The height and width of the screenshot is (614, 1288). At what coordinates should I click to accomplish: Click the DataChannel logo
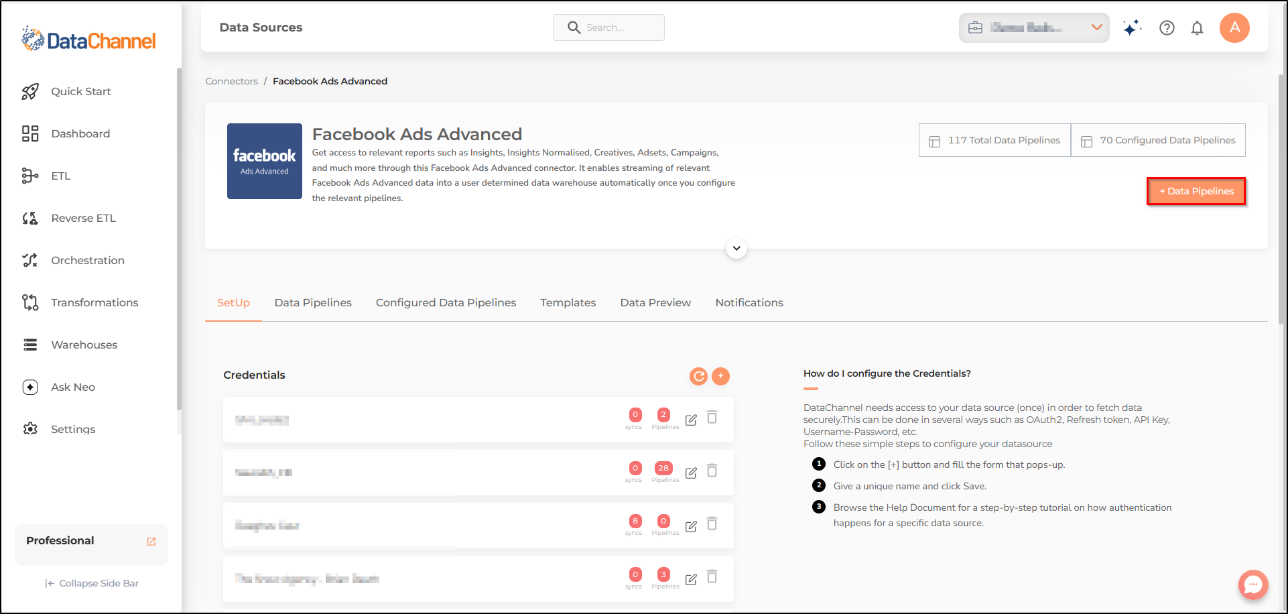(88, 40)
